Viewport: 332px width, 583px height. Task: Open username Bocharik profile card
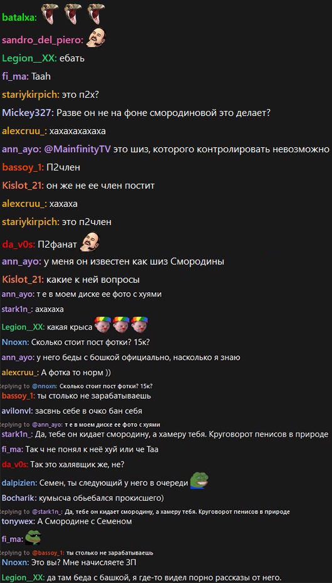point(16,498)
